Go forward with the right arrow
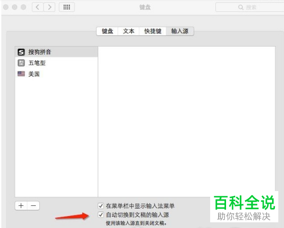The image size is (284, 228). point(49,7)
